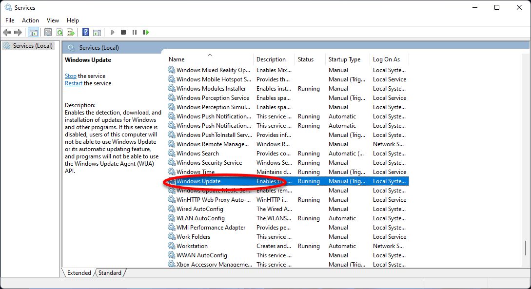Select the Work Folders service name
This screenshot has height=289, width=531.
pyautogui.click(x=193, y=236)
